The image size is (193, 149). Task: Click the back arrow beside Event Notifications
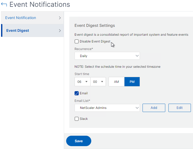(4, 4)
